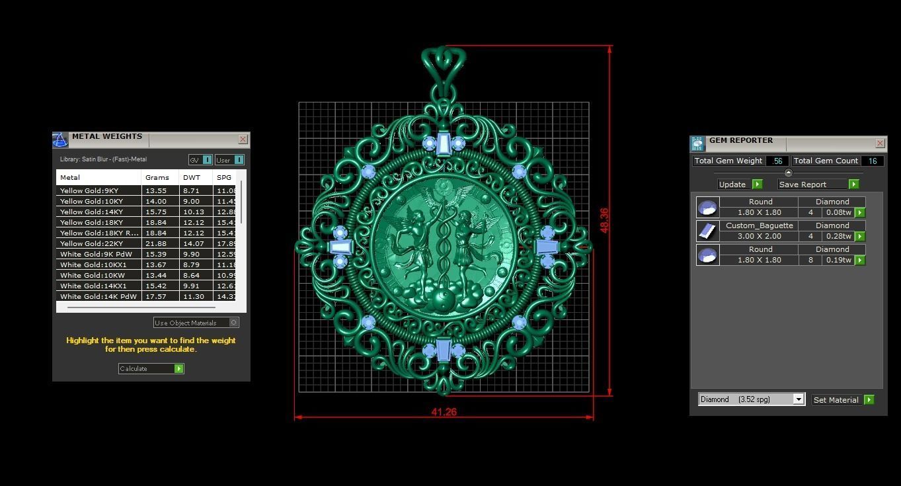This screenshot has height=486, width=901.
Task: Click the 3.00 X 2.00 size cell
Action: coord(759,236)
